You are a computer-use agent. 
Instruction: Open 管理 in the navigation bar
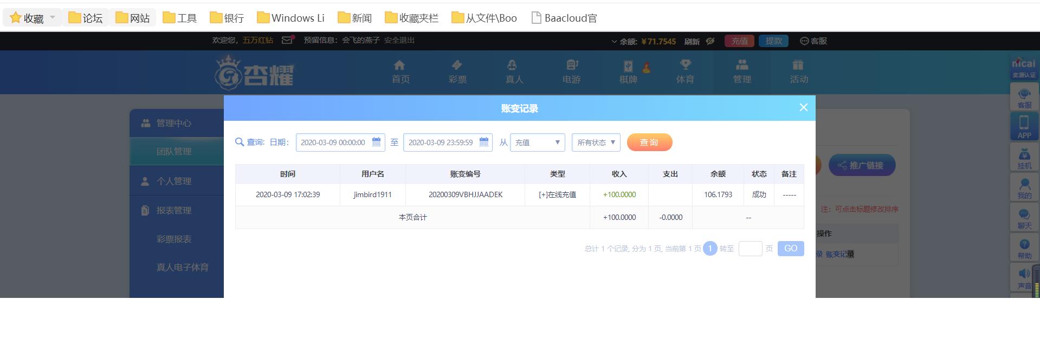click(x=742, y=72)
